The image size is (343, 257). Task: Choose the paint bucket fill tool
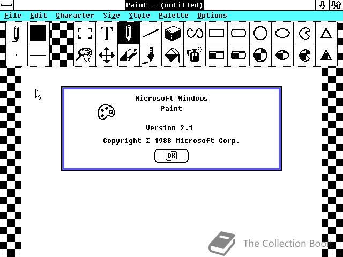pyautogui.click(x=173, y=55)
